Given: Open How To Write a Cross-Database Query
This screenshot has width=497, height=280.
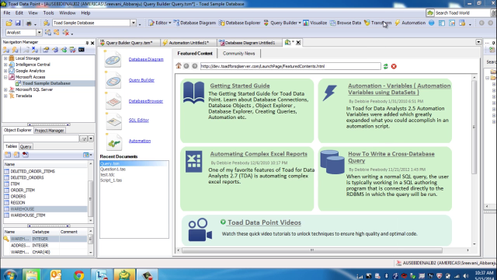Looking at the screenshot, I should click(391, 157).
